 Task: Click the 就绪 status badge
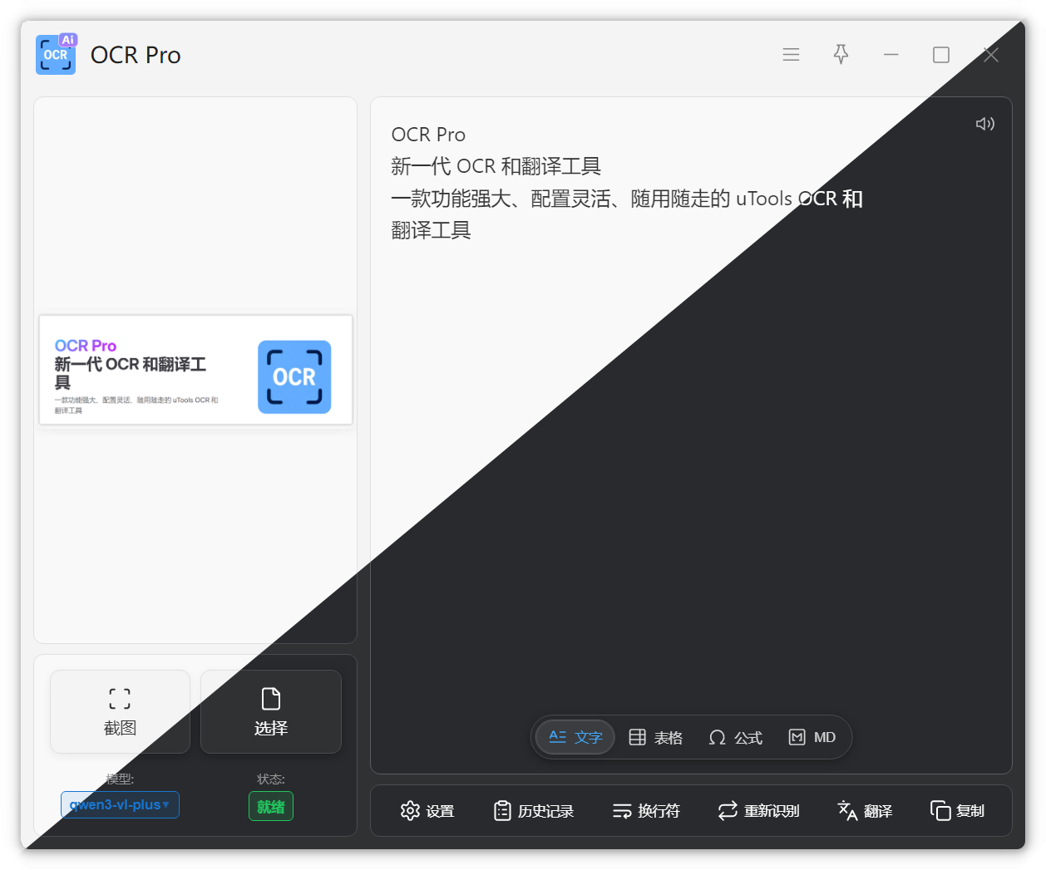(x=271, y=806)
